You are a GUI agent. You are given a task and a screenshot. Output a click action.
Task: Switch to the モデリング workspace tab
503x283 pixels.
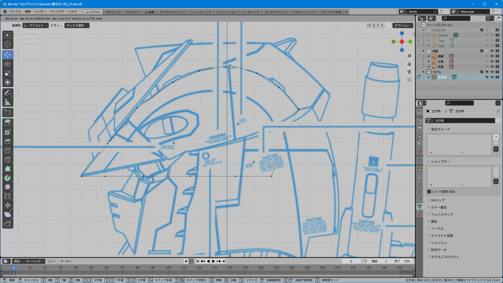coord(113,12)
